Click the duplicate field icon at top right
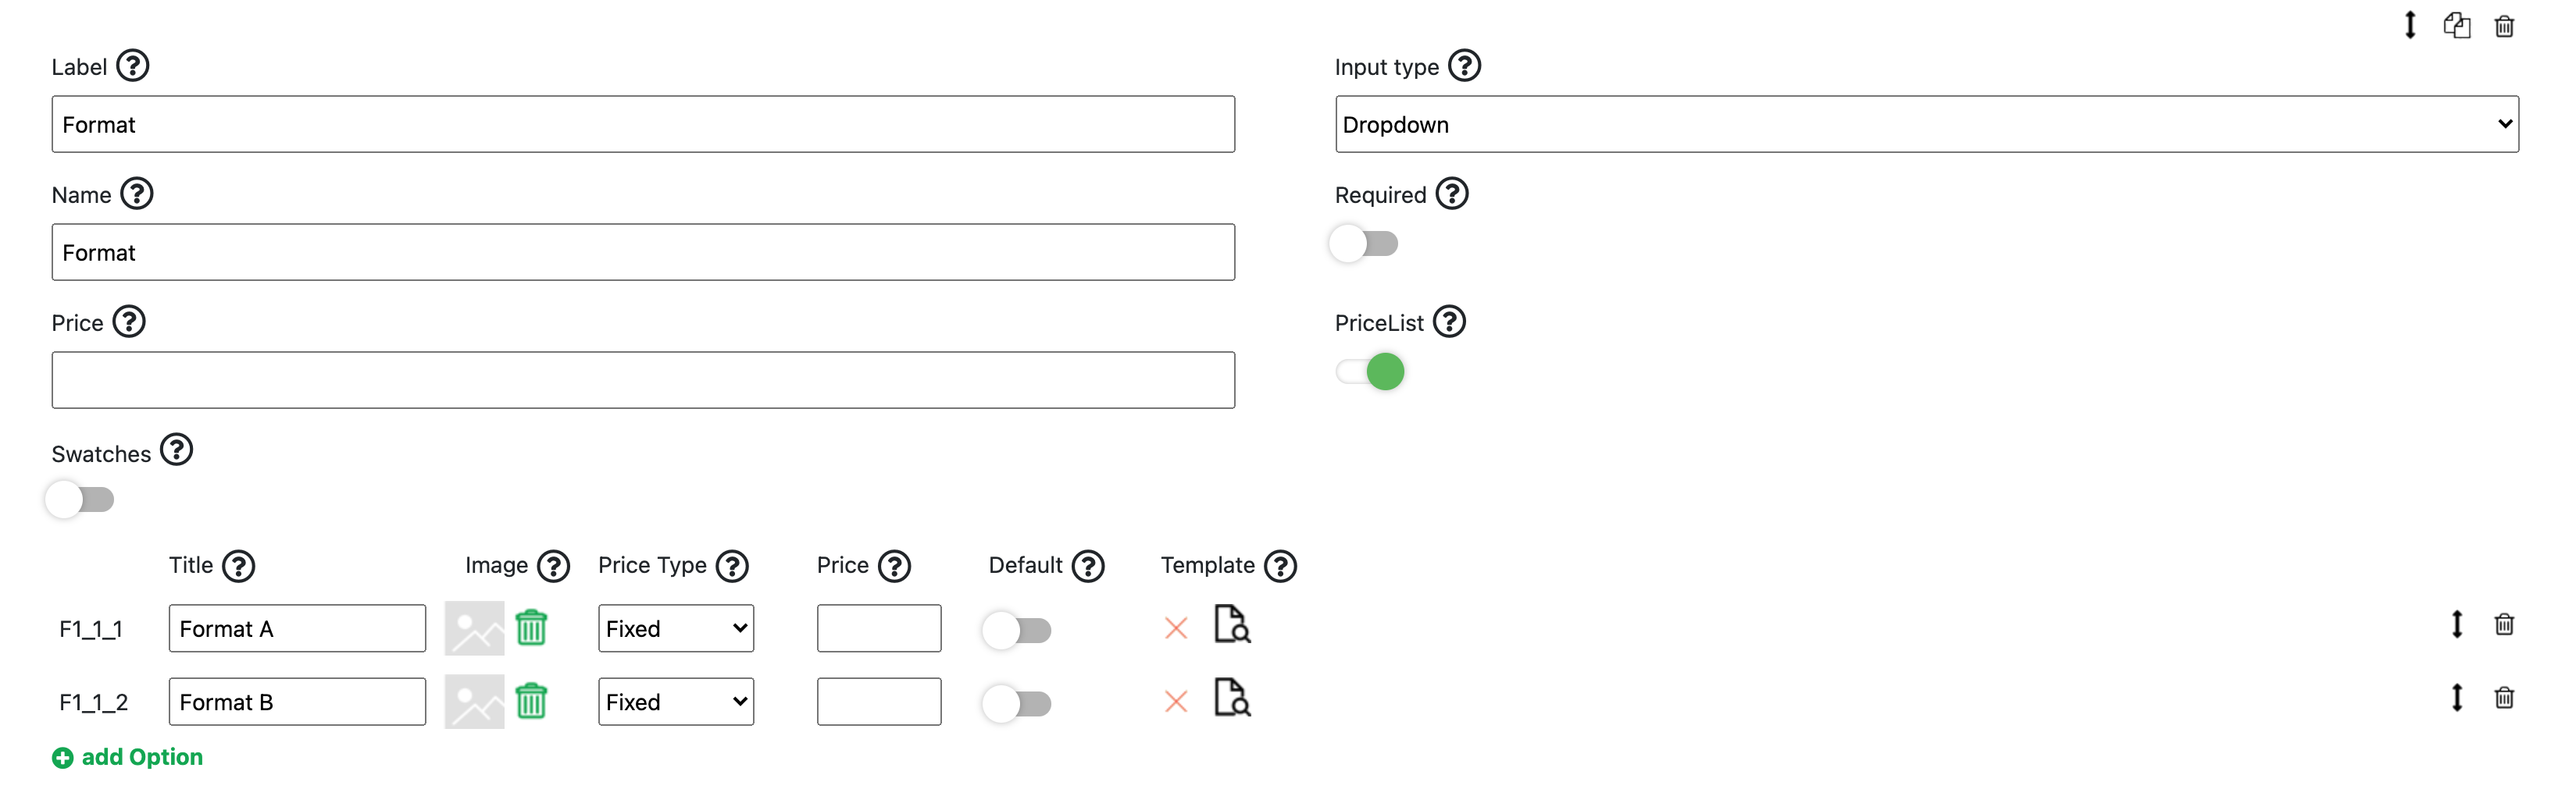Image resolution: width=2576 pixels, height=807 pixels. (2456, 26)
